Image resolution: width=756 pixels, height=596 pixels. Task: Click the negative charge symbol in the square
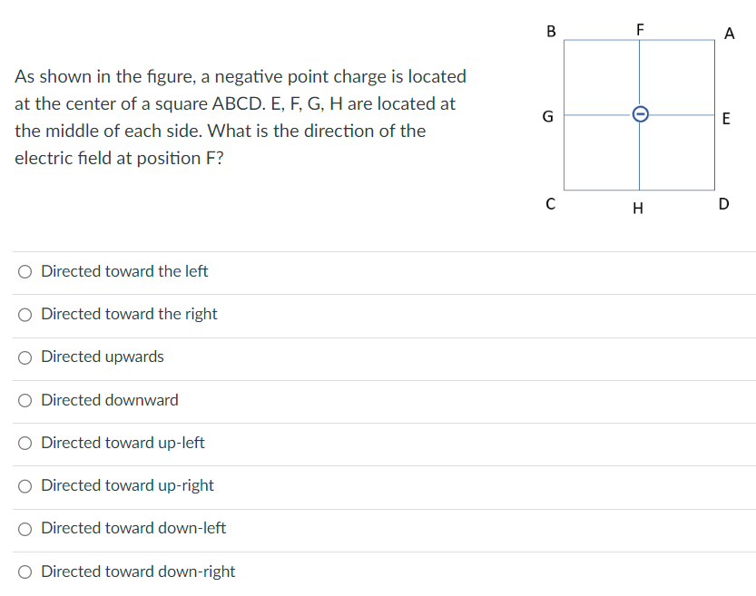click(x=639, y=116)
